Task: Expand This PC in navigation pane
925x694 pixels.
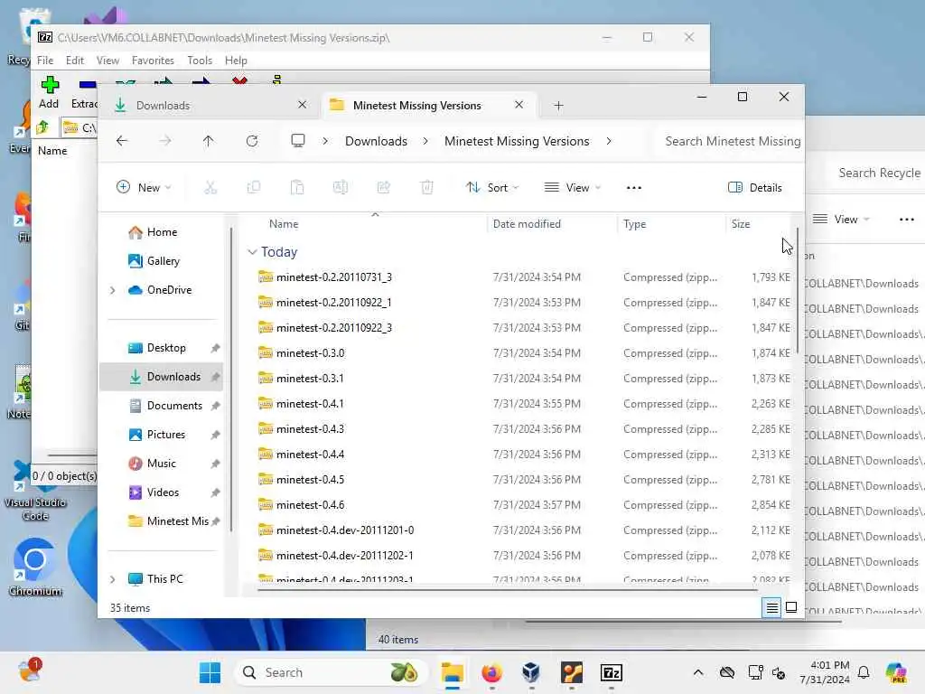Action: pyautogui.click(x=113, y=579)
